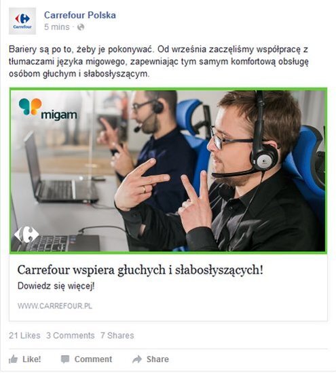Click the migam logo in the image
Screen dimensions: 336x373
tap(48, 109)
